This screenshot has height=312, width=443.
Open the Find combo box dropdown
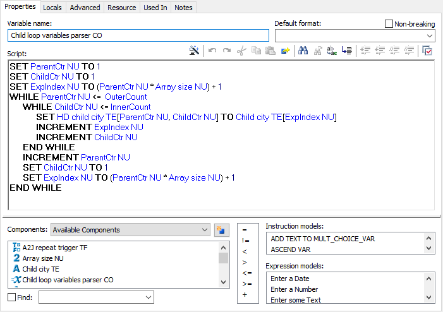[149, 297]
